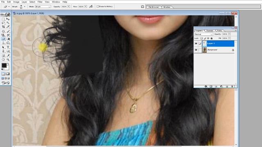Select the Move tool
Viewport: 262px width, 147px height.
pos(8,19)
